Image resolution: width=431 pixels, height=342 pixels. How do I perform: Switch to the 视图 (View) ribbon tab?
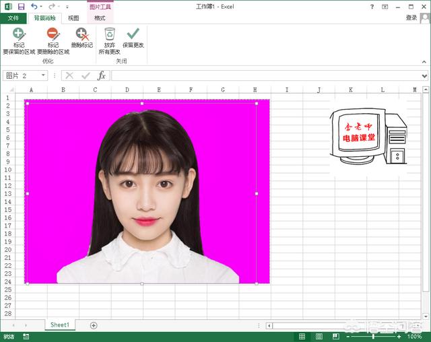73,18
